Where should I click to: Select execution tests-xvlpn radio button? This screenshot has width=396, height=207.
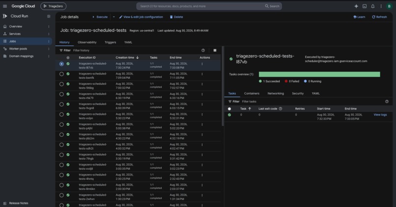tap(61, 114)
